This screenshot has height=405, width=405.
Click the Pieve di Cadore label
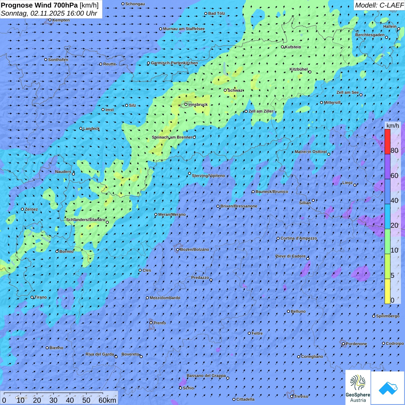pyautogui.click(x=290, y=256)
